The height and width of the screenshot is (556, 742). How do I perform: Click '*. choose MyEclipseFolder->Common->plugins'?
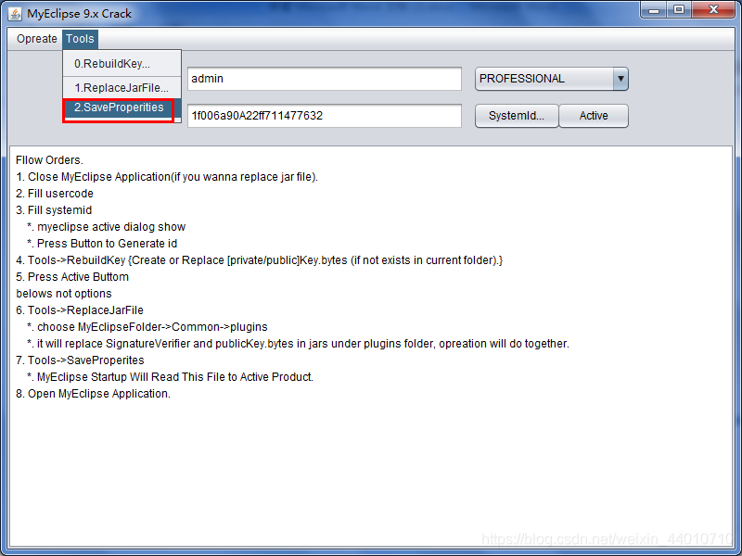coord(147,327)
